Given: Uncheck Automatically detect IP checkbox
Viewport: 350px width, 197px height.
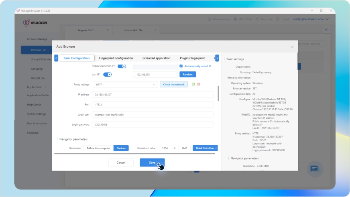Looking at the screenshot, I should pos(181,66).
